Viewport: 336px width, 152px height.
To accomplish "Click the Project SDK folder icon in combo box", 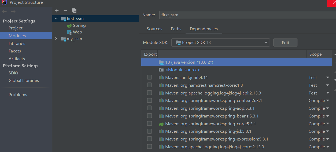I will coord(178,43).
